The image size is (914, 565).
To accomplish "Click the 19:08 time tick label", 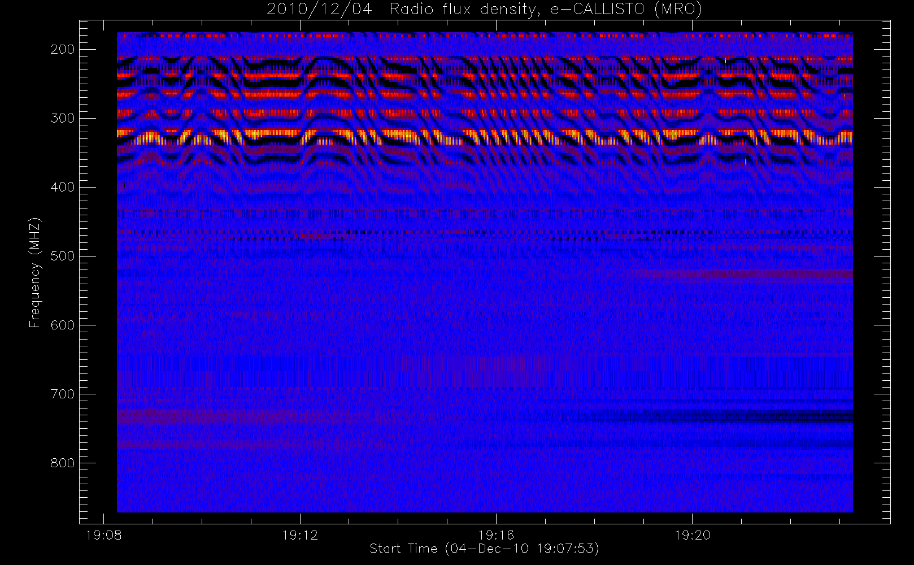I will [x=104, y=534].
